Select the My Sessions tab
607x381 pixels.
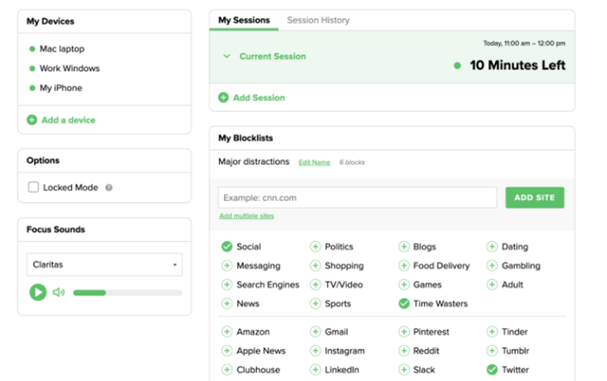(x=244, y=21)
